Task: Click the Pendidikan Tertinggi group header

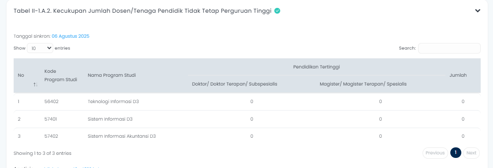Action: [x=316, y=67]
